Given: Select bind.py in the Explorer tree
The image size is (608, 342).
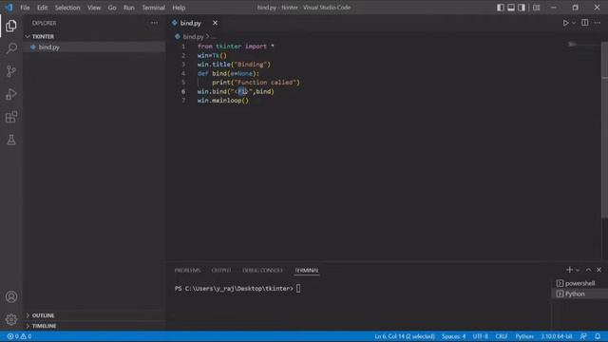Looking at the screenshot, I should (95, 47).
